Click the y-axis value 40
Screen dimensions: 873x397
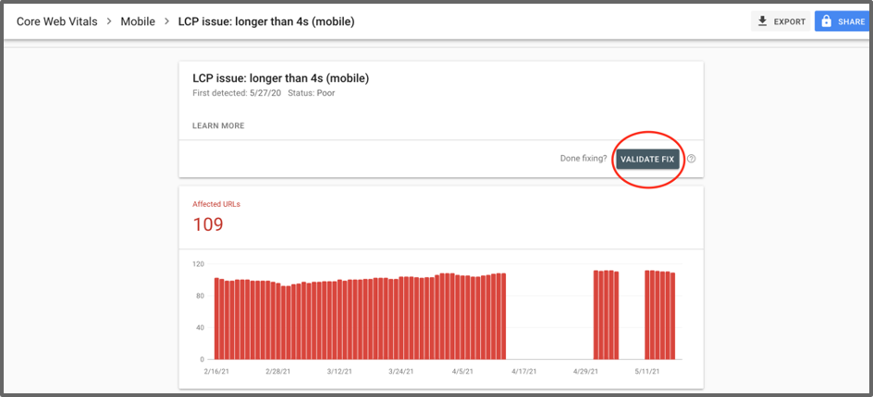tap(202, 328)
